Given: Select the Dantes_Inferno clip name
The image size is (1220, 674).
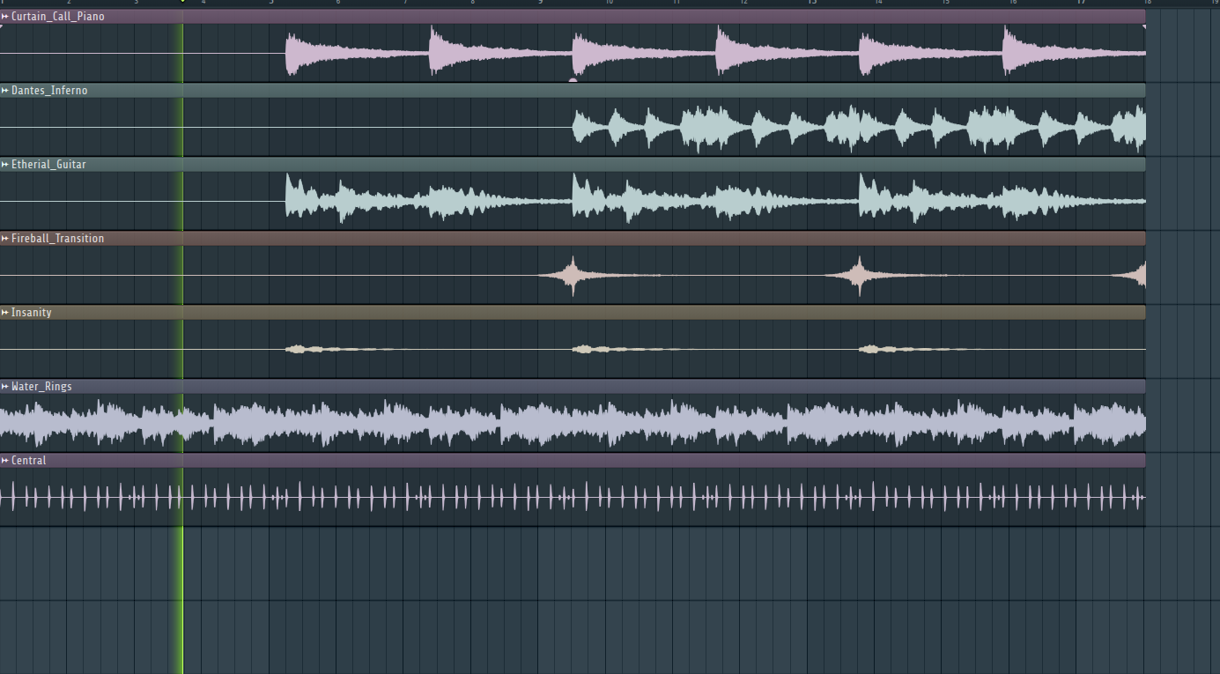Looking at the screenshot, I should pyautogui.click(x=49, y=91).
